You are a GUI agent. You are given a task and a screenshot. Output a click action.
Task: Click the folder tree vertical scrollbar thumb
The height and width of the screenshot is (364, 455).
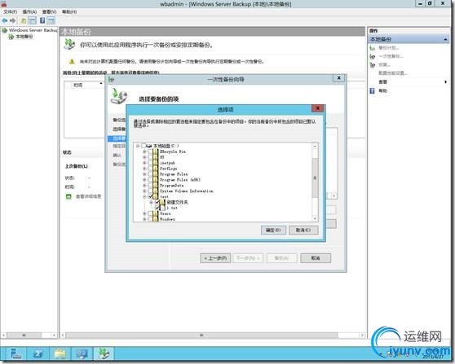tap(315, 178)
